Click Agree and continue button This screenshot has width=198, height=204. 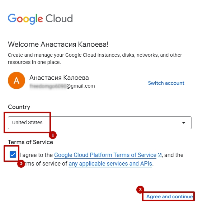click(x=169, y=196)
